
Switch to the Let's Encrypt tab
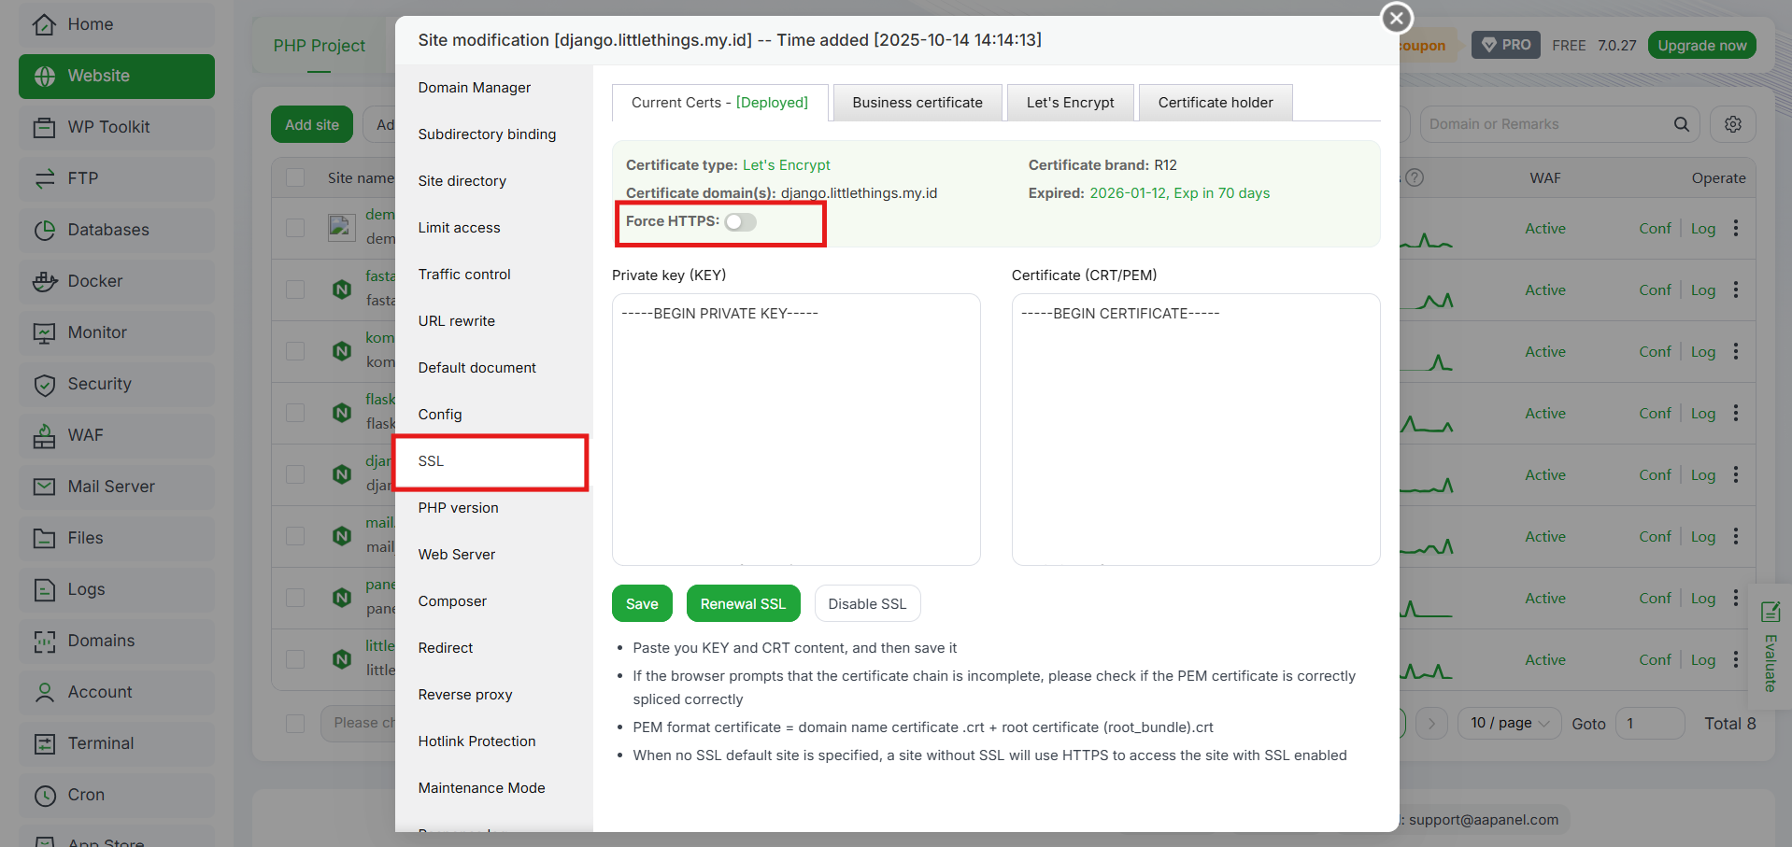[1071, 103]
